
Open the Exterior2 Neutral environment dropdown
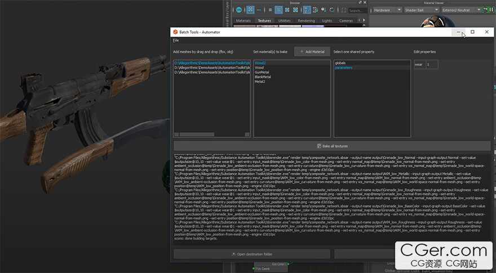[461, 10]
